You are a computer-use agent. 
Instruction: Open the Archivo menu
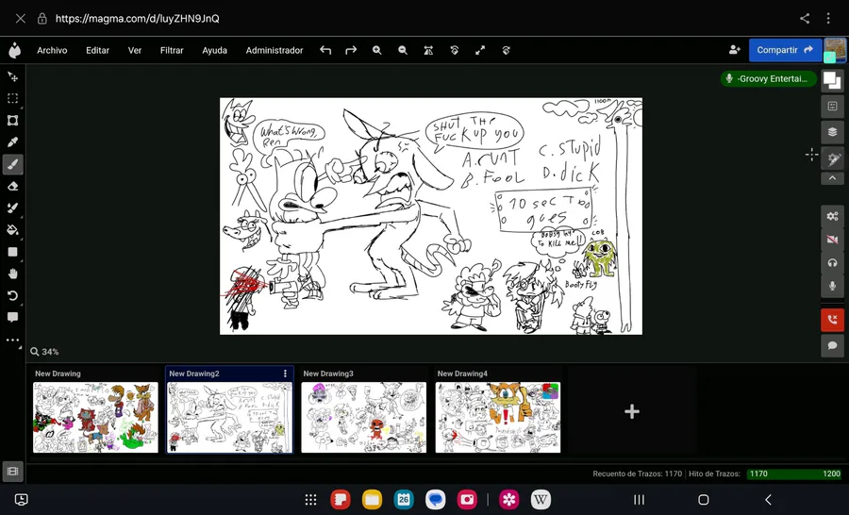click(x=52, y=50)
